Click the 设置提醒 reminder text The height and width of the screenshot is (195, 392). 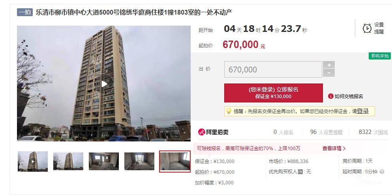coord(379,28)
